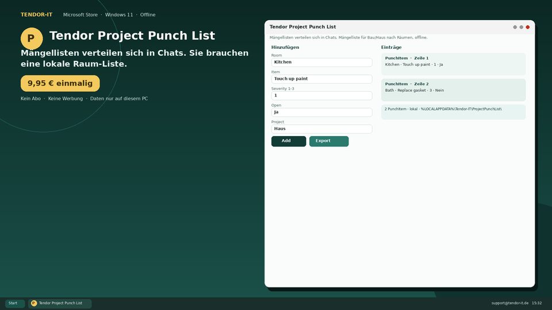Viewport: 552px width, 310px height.
Task: Click the second gray window control dot
Action: click(x=521, y=27)
